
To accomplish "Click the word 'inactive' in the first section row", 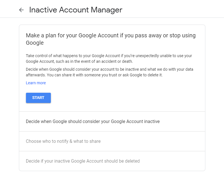I will coord(152,121).
